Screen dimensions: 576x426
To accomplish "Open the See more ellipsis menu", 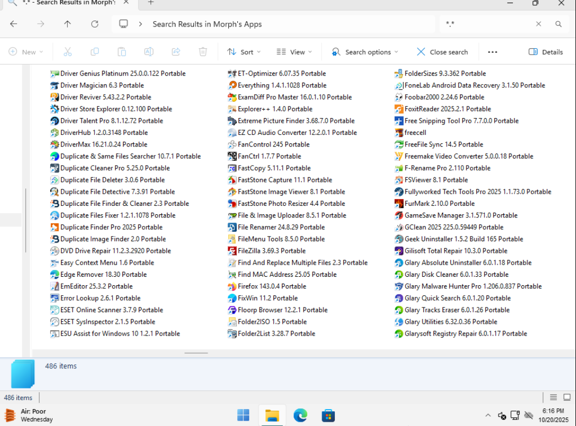I will [x=492, y=52].
